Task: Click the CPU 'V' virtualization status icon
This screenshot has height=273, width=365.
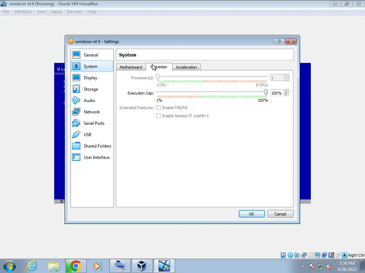Action: [x=331, y=255]
